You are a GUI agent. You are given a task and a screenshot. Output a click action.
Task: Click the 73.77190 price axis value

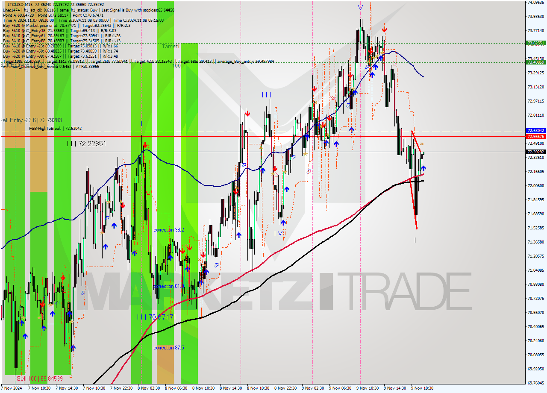point(536,31)
